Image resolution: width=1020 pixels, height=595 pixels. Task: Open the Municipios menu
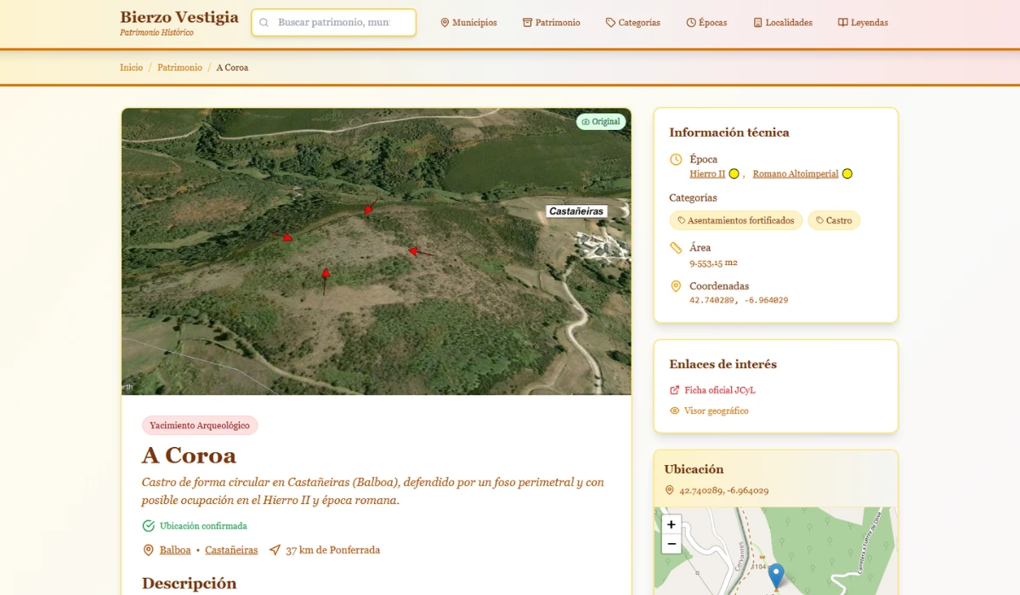(x=468, y=23)
